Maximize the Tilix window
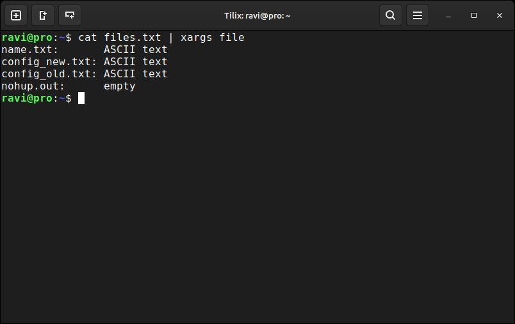The image size is (515, 324). (473, 15)
